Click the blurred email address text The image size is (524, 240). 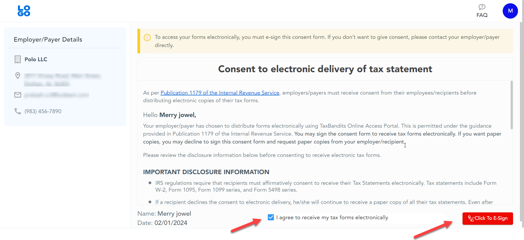pyautogui.click(x=57, y=95)
